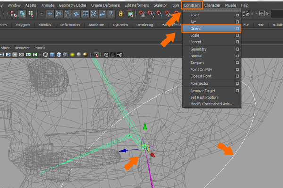Screen dimensions: 283x188
Task: Click the X coordinate input field
Action: pos(277,14)
